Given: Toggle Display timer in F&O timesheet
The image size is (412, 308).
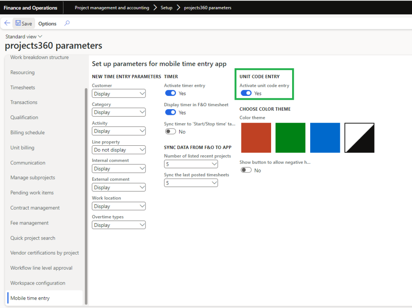Looking at the screenshot, I should coord(171,112).
